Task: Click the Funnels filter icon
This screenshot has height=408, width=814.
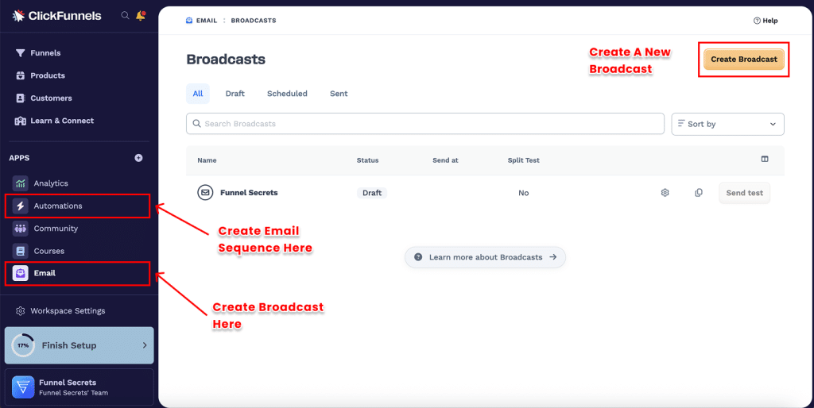Action: (x=20, y=53)
